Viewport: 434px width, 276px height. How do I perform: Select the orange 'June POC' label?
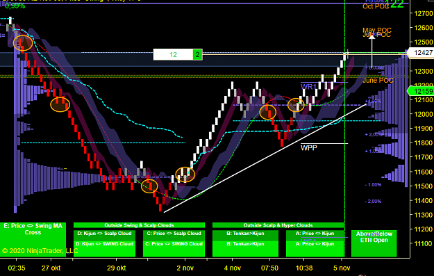coord(378,81)
